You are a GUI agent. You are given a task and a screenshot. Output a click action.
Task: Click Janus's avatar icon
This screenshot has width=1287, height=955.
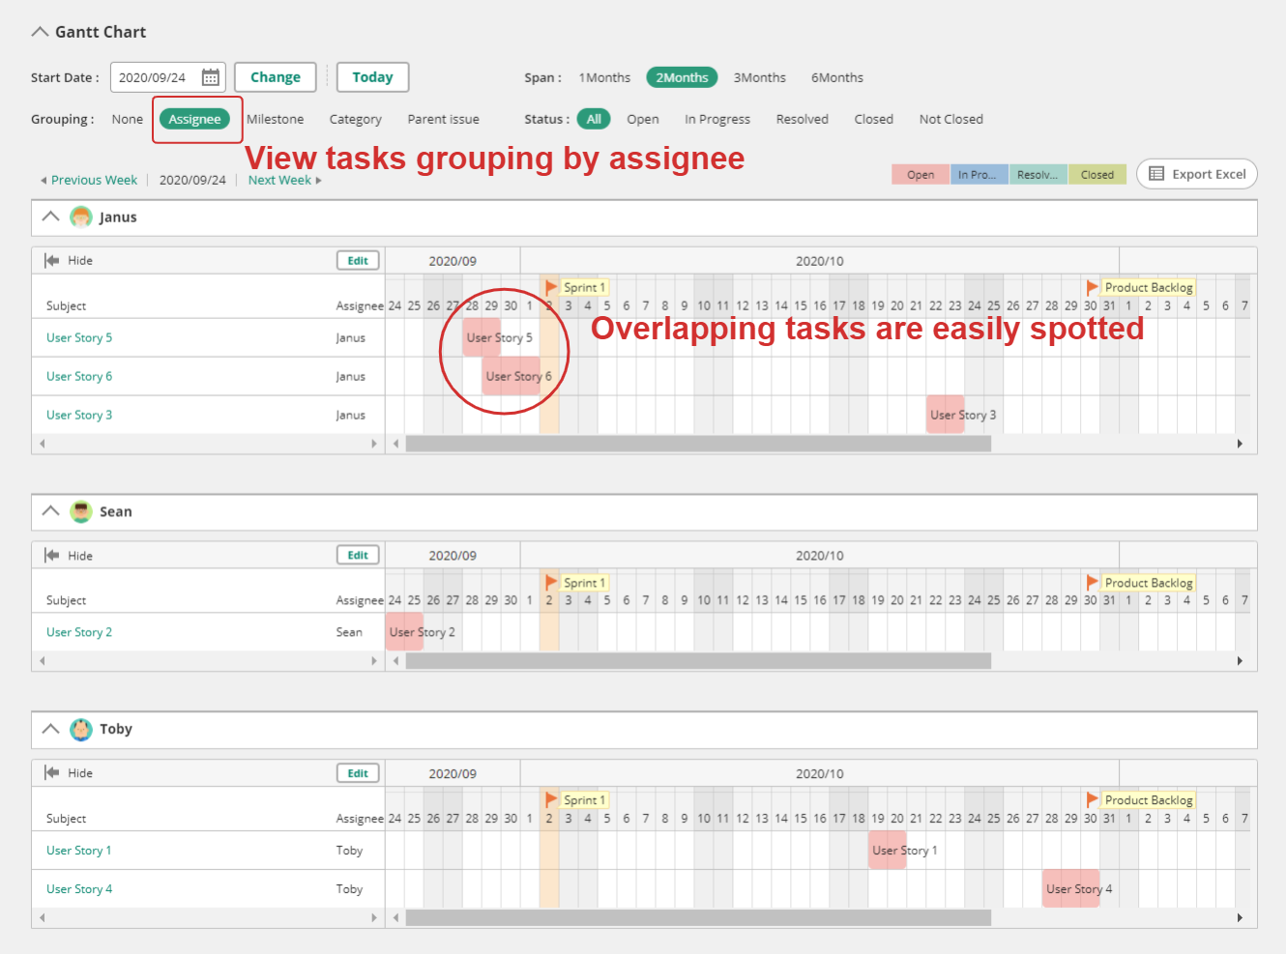point(81,217)
